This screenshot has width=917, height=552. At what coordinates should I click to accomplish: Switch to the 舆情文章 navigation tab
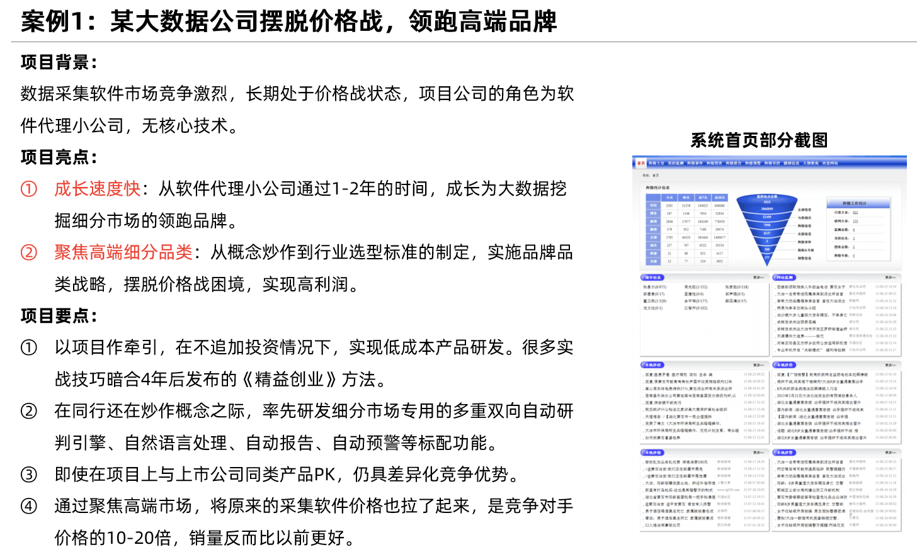coord(656,163)
